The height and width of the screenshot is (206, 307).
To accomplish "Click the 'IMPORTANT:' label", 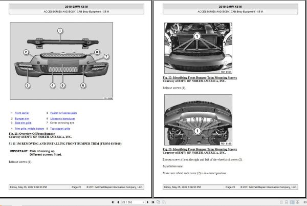I will (x=19, y=151).
